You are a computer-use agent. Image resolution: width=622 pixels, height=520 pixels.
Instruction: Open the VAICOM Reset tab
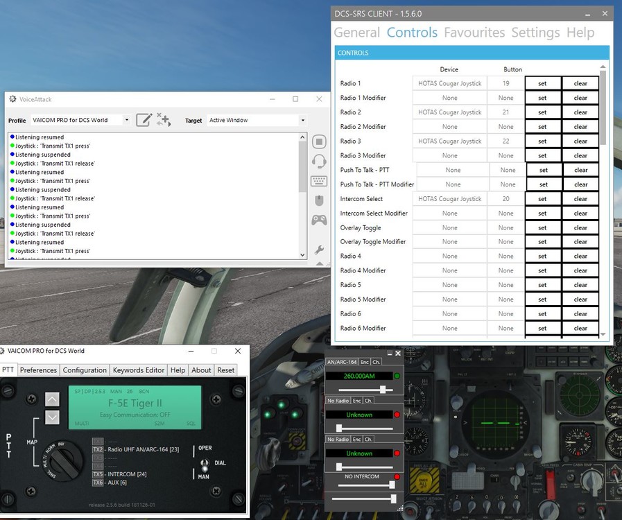click(x=226, y=370)
